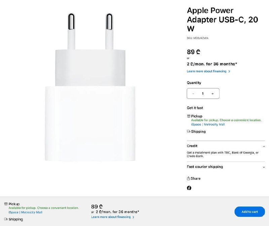The image size is (269, 226).
Task: Open the Fast courier shipping disclosure chevron
Action: click(x=264, y=167)
